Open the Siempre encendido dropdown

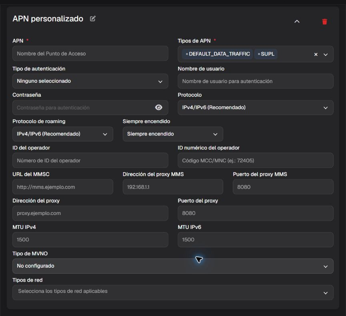coord(173,134)
